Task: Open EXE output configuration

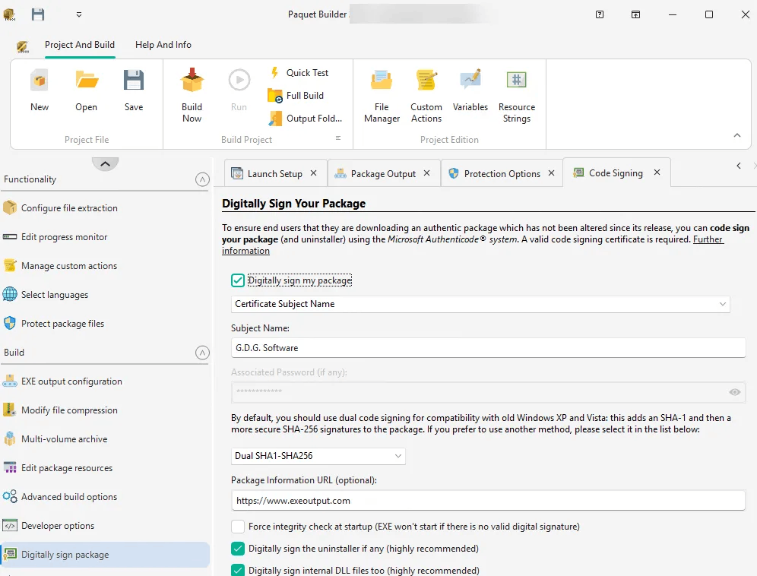Action: 105,381
